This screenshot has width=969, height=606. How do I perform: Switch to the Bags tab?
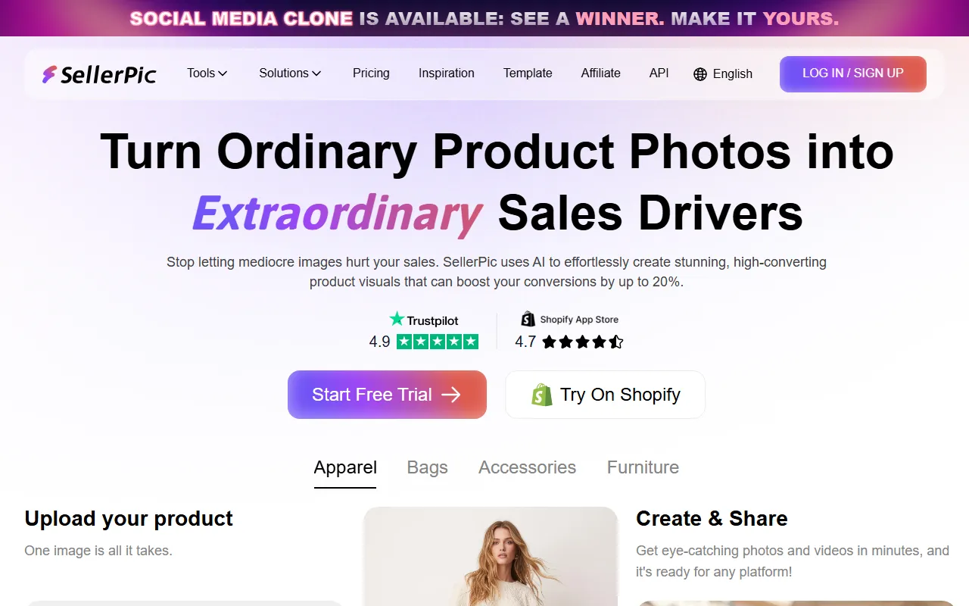pos(428,467)
